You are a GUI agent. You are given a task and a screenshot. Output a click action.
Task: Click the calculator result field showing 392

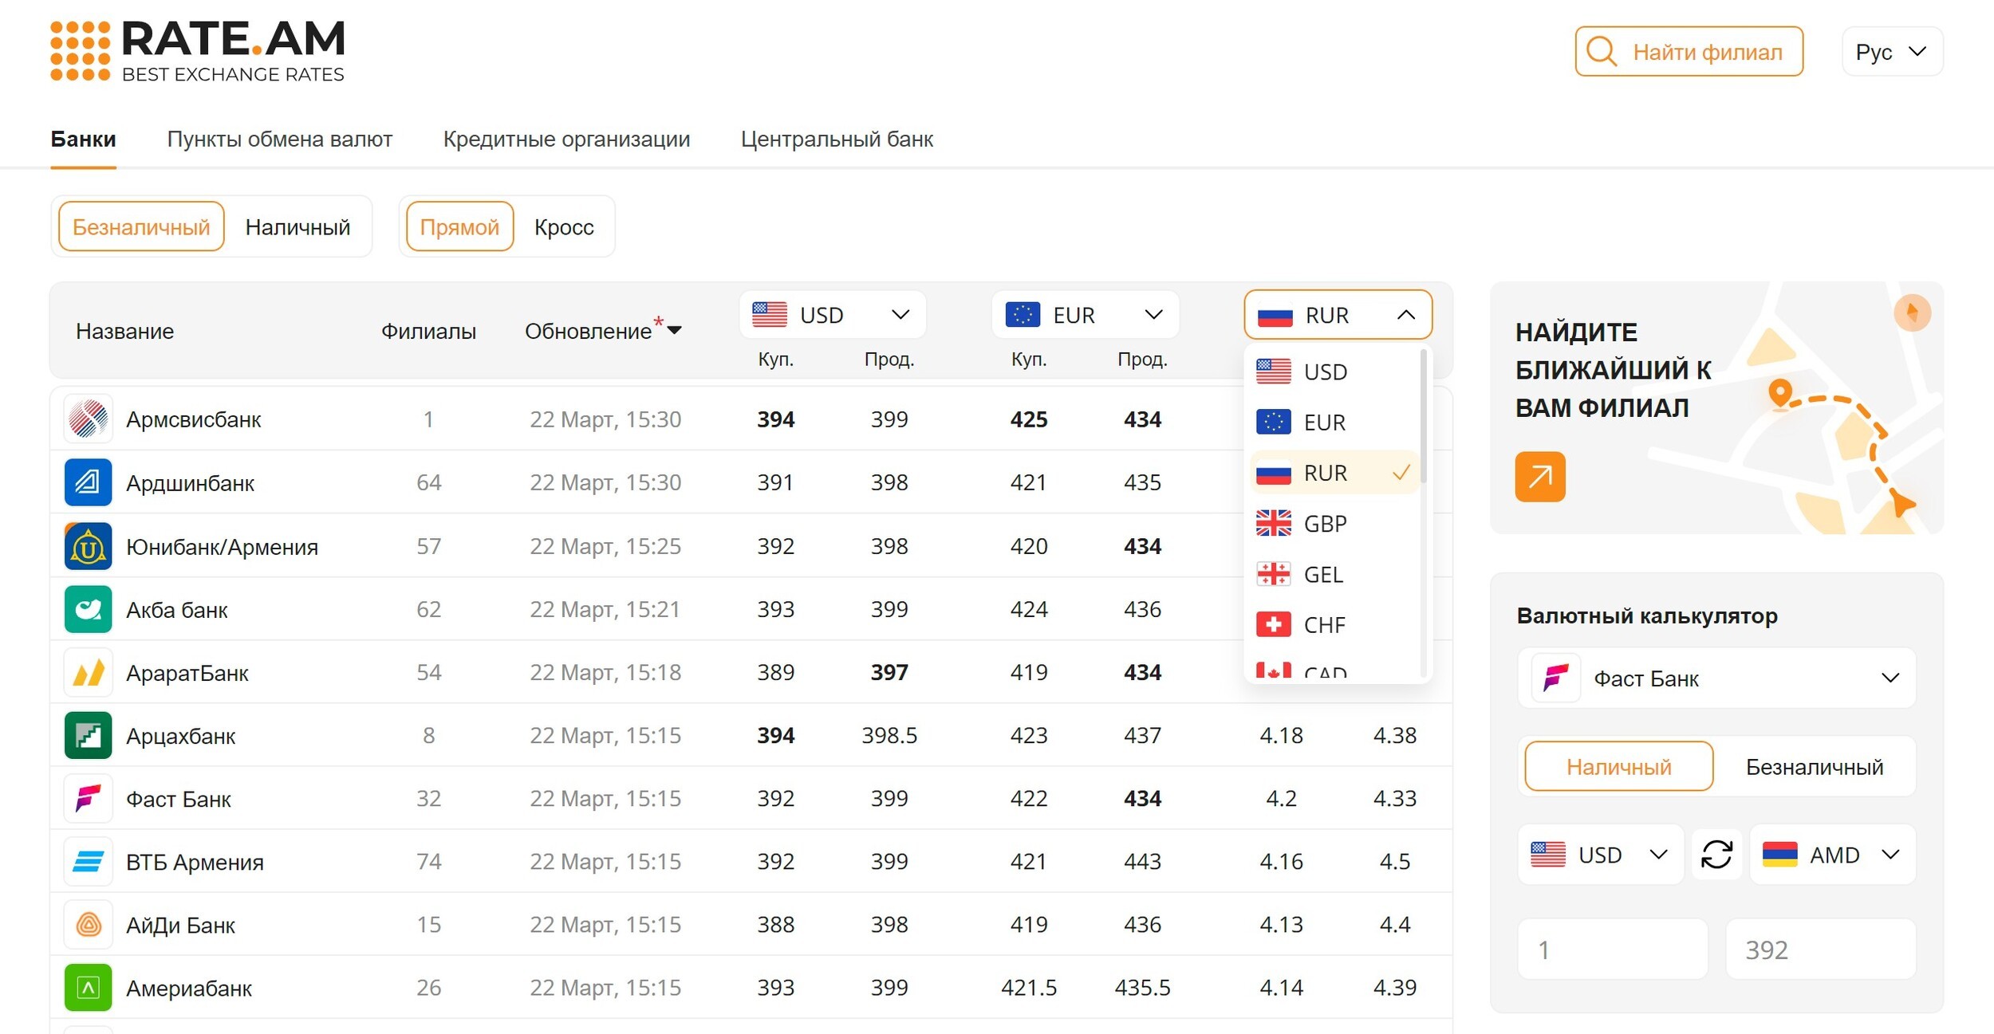(x=1820, y=949)
